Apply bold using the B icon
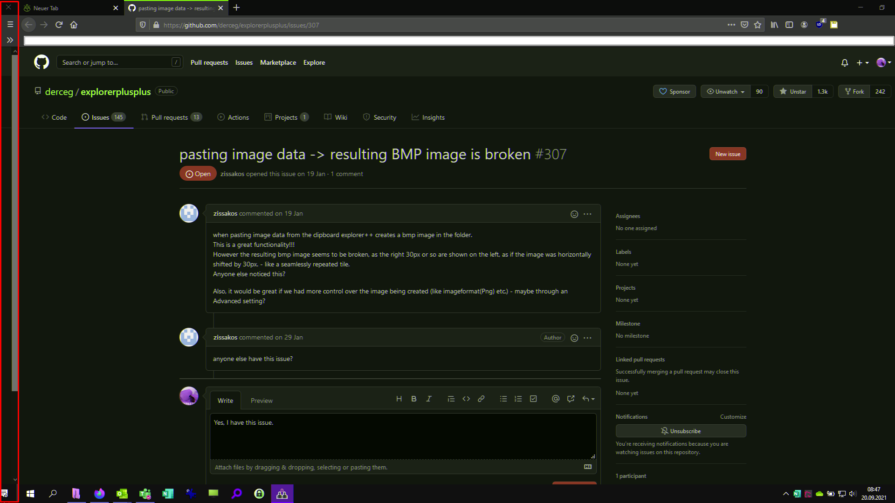This screenshot has height=503, width=895. (x=413, y=399)
